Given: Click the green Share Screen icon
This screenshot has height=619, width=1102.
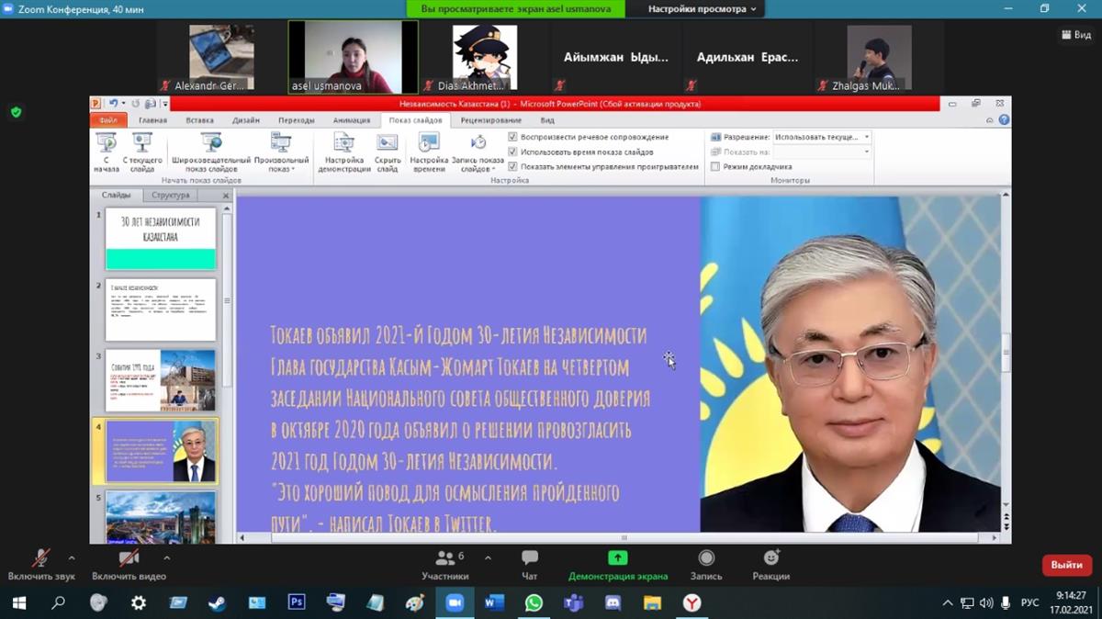Looking at the screenshot, I should coord(618,558).
